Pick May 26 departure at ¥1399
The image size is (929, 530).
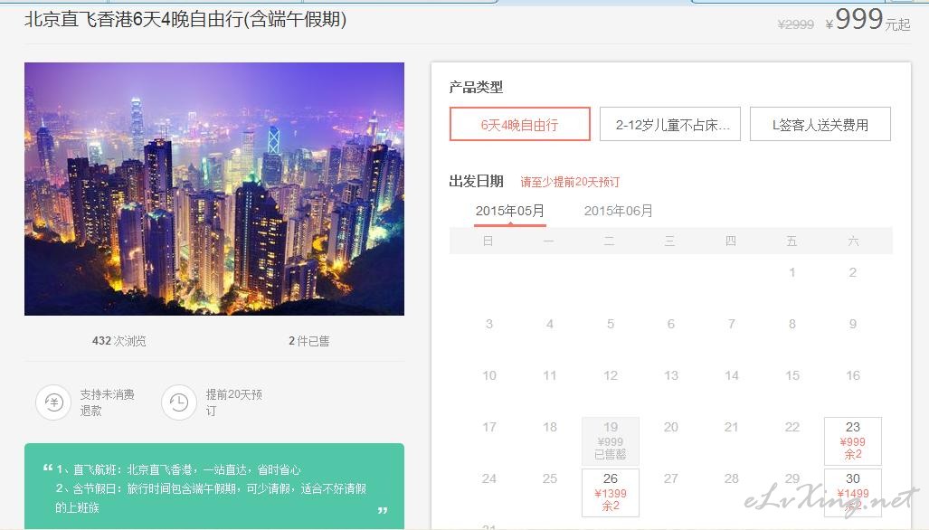point(611,493)
